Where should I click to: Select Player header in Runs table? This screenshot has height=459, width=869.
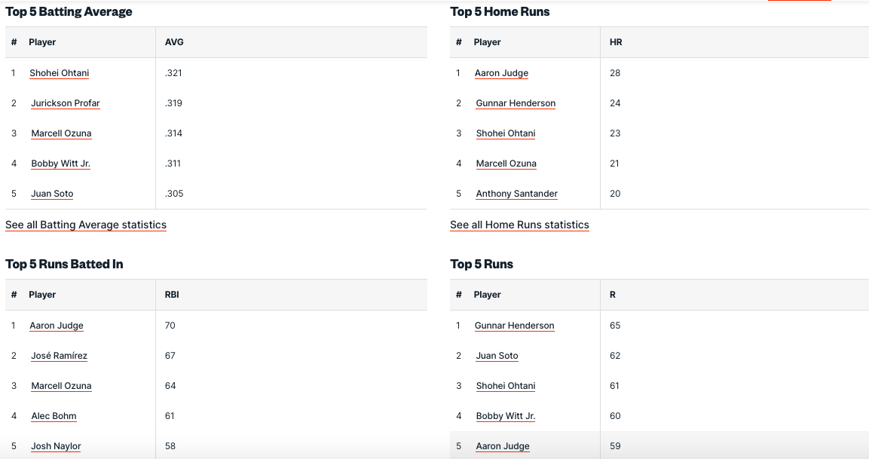[x=487, y=295]
